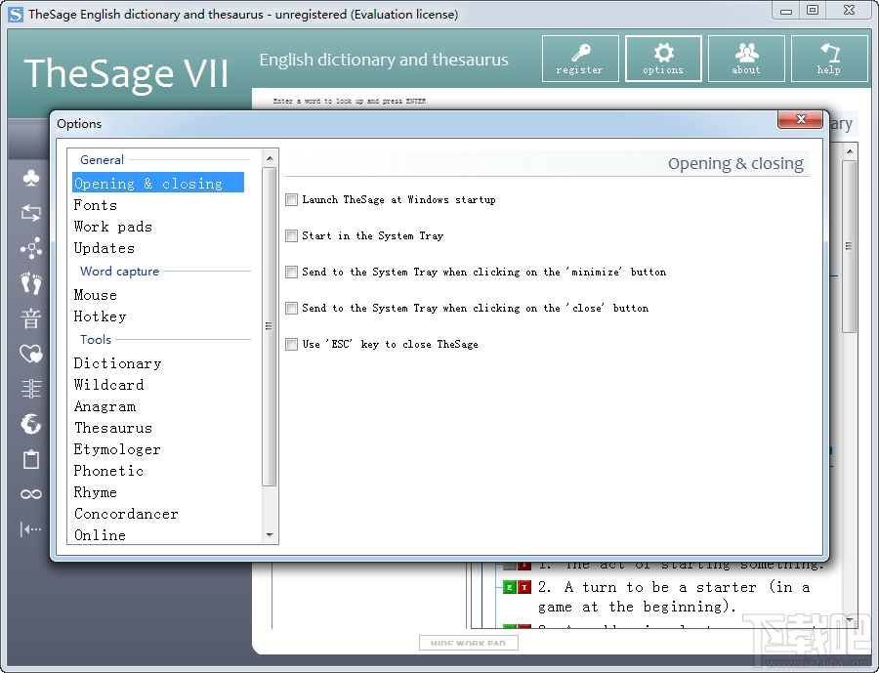Click the clubs icon atop the sidebar
Image resolution: width=879 pixels, height=673 pixels.
30,178
